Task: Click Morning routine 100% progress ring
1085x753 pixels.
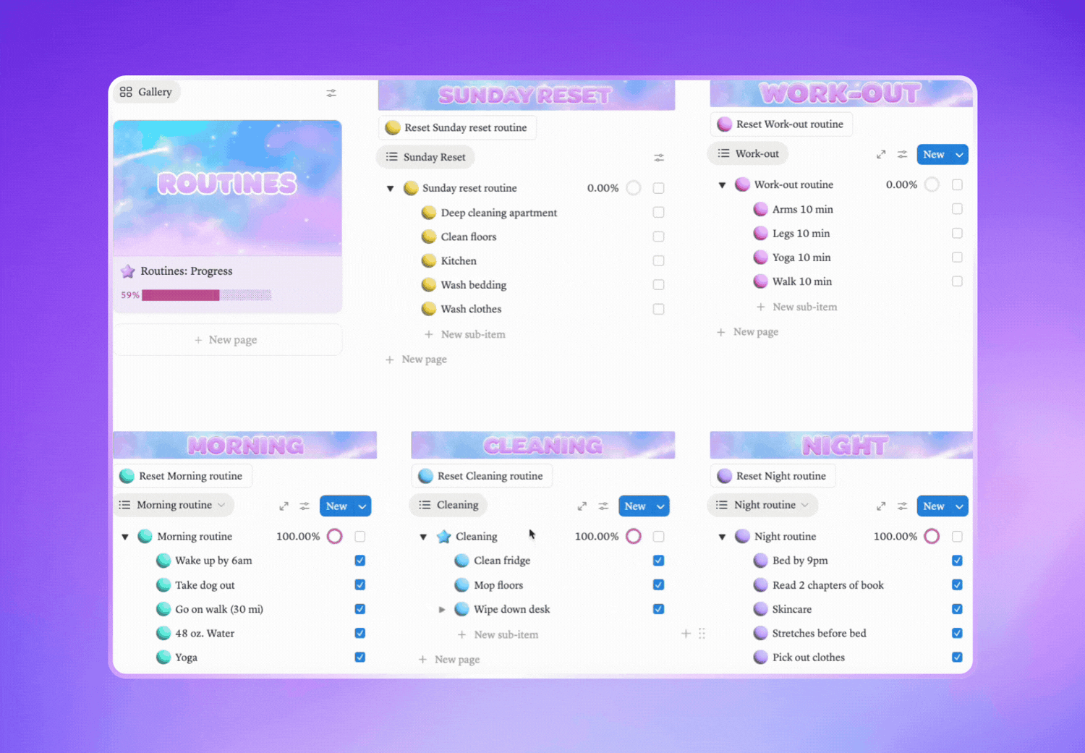Action: (335, 537)
